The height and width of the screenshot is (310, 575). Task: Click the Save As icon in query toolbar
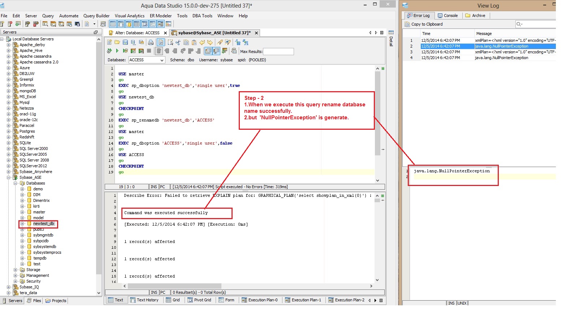click(133, 42)
